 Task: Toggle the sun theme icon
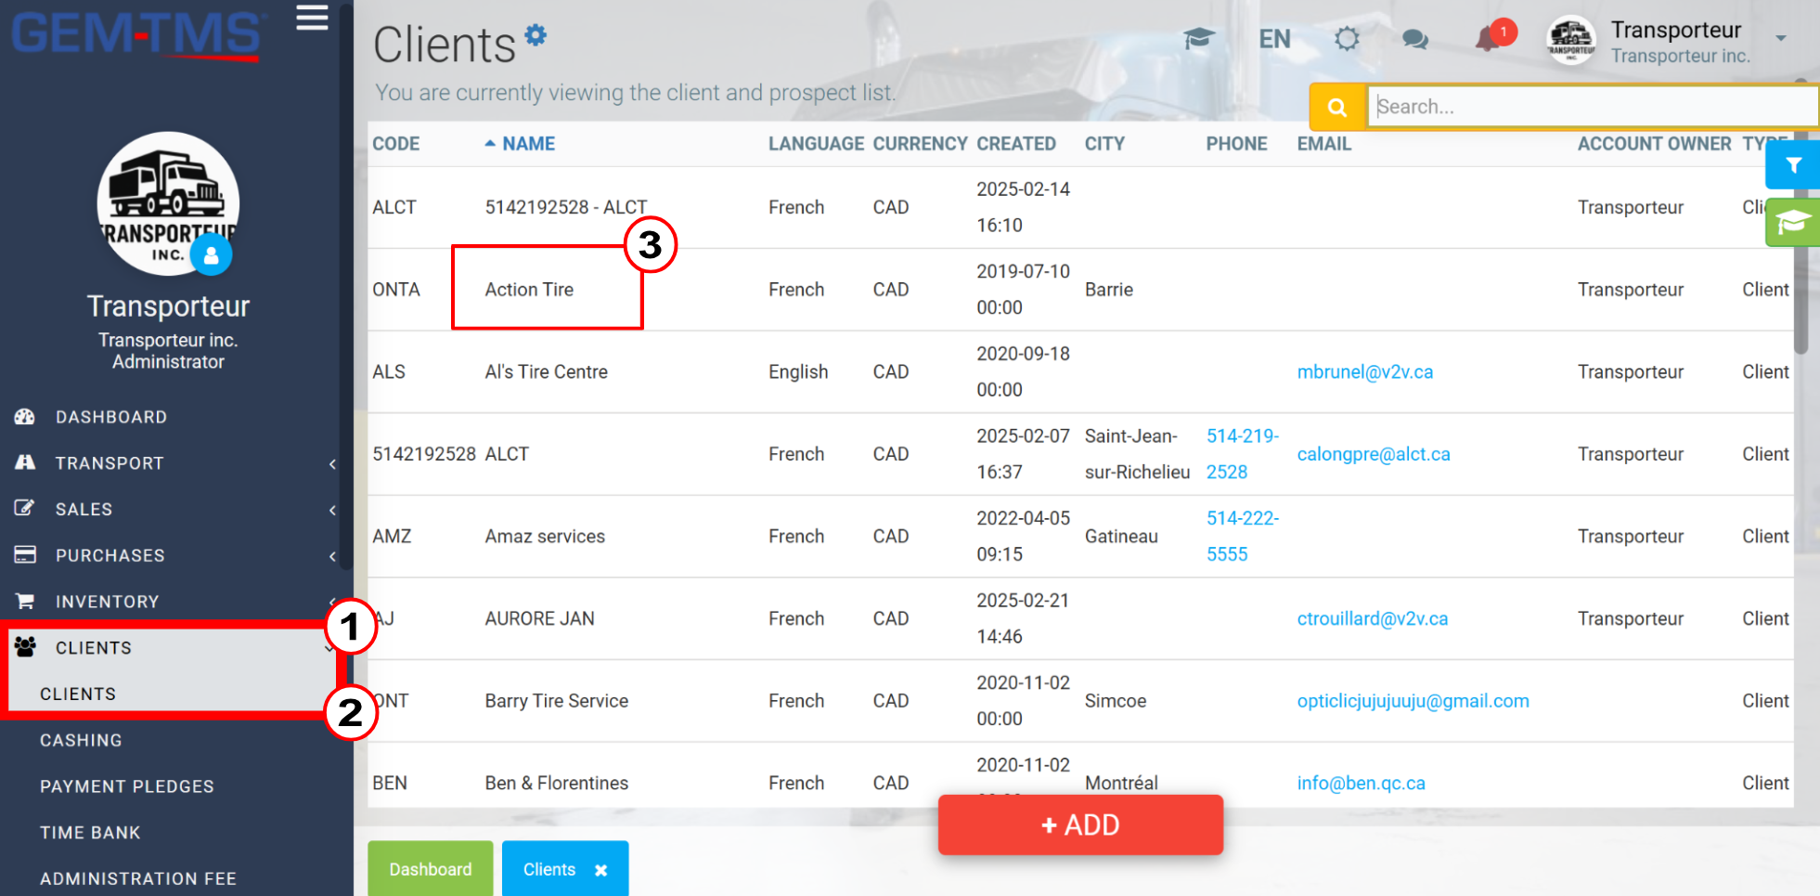click(x=1347, y=39)
